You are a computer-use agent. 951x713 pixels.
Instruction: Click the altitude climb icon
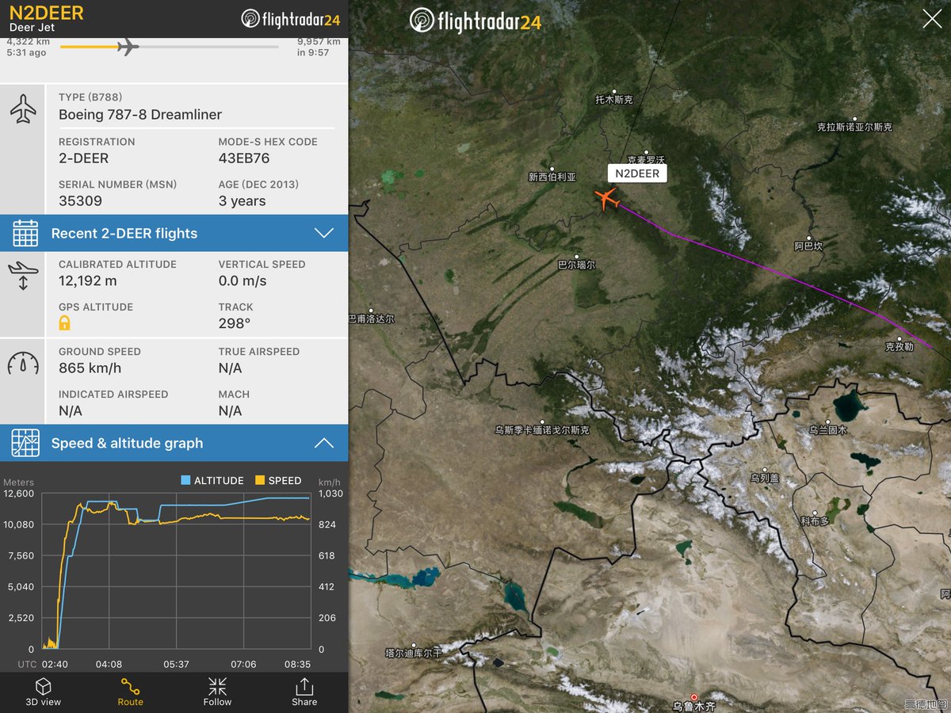[23, 276]
